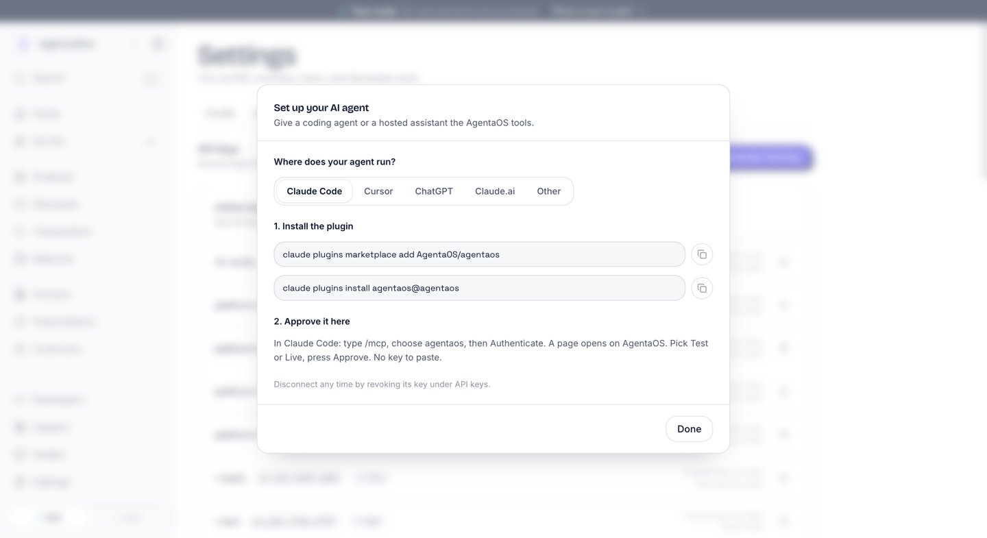Click the "1. Install the plugin" heading
Viewport: 987px width, 538px height.
(x=314, y=226)
